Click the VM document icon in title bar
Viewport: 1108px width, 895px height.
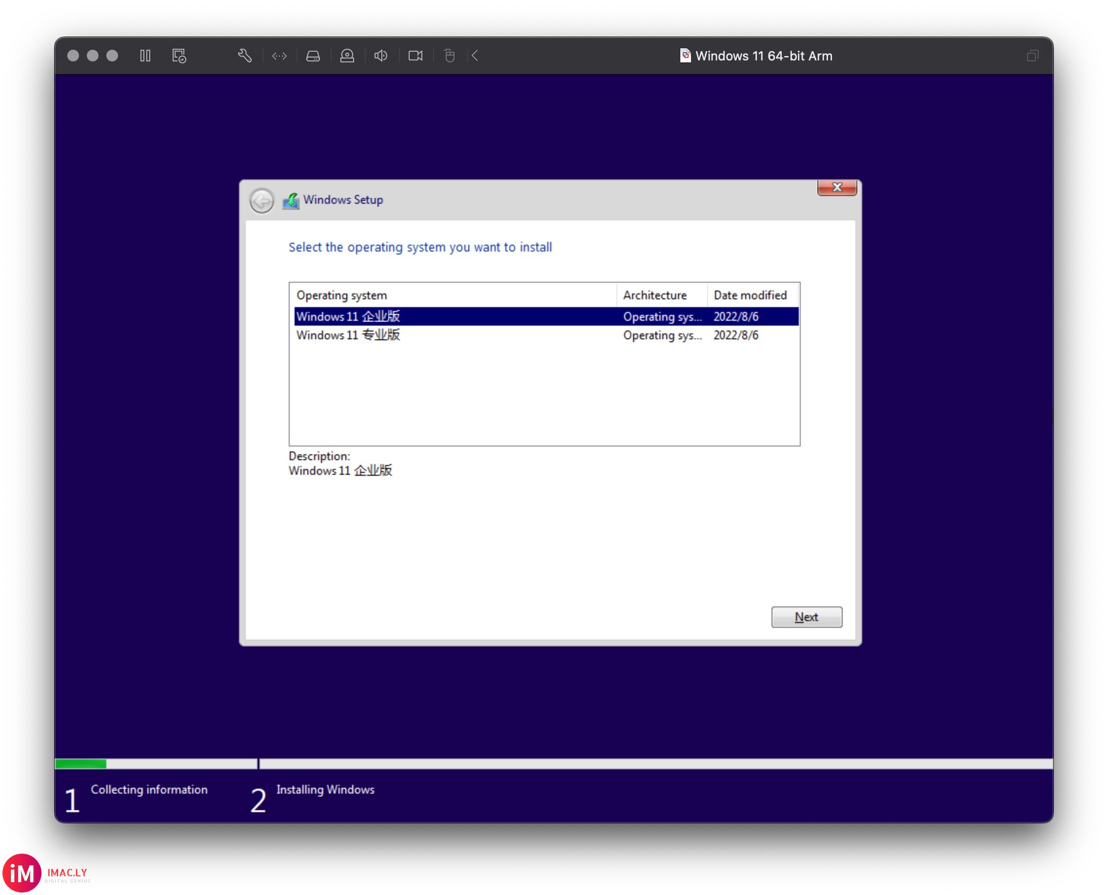coord(685,55)
